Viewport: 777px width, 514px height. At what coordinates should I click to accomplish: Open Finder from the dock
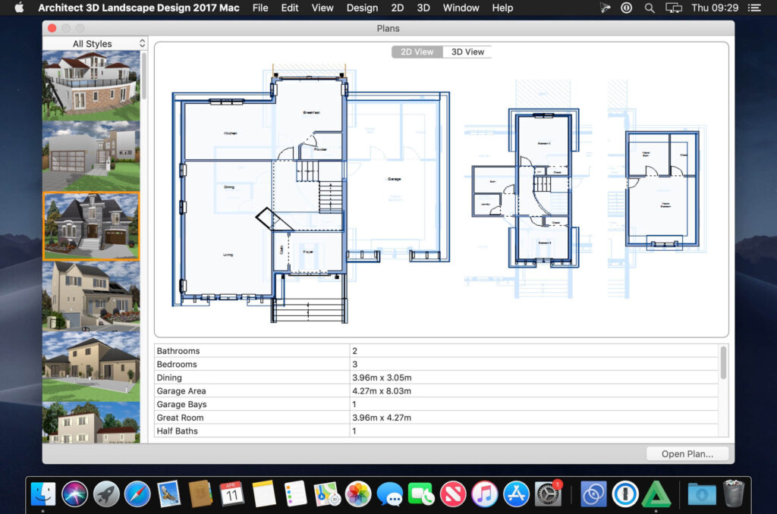[43, 494]
